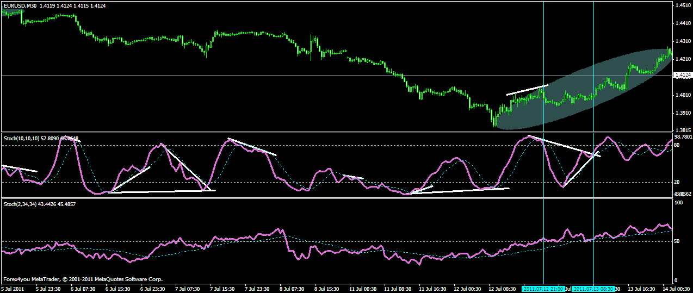Image resolution: width=693 pixels, height=293 pixels.
Task: Click the 5 Jul 2011 date on time axis
Action: click(13, 288)
